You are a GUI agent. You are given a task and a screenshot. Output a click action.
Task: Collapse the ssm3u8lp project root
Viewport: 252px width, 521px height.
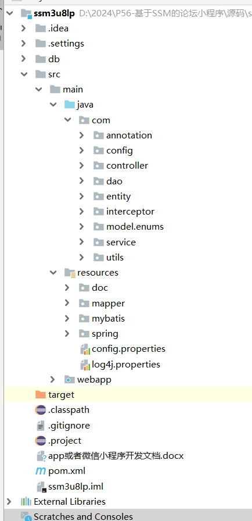(10, 13)
